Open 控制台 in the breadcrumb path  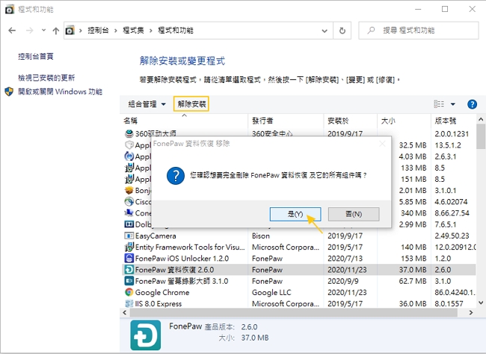coord(98,31)
